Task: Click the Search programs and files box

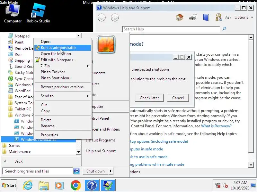Action: 38,171
